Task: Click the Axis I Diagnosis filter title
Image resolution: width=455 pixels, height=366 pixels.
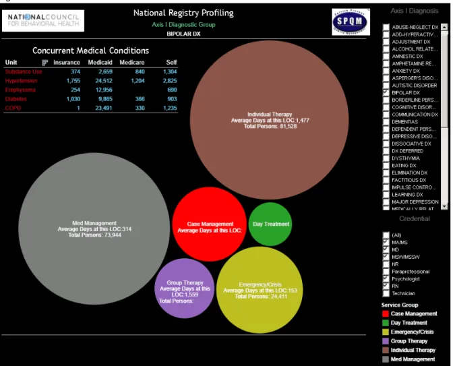Action: (415, 11)
